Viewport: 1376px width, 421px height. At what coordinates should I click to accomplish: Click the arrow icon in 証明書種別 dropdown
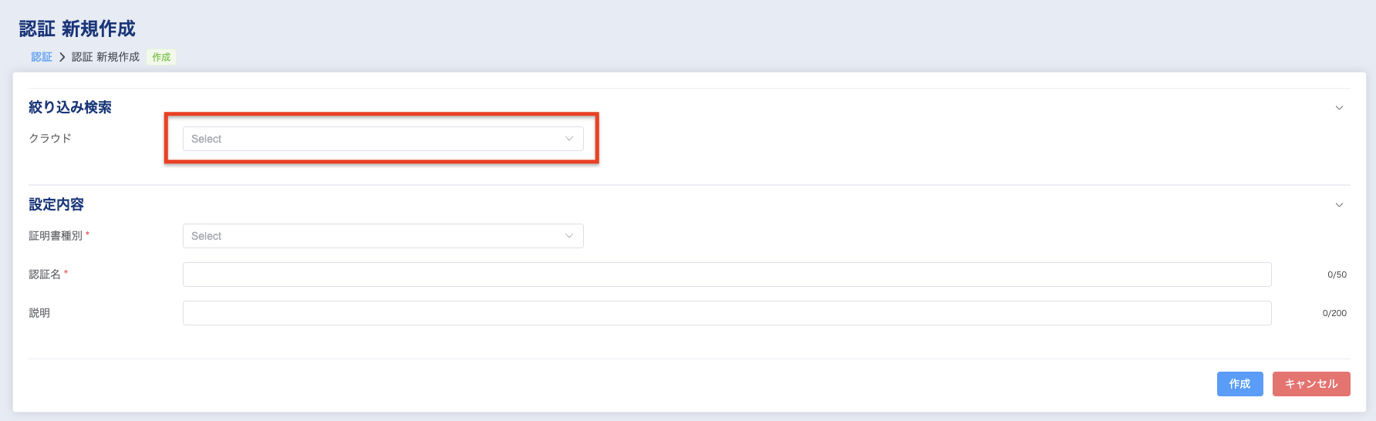[569, 236]
